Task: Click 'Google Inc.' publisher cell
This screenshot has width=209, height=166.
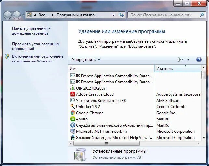Action: click(166, 113)
